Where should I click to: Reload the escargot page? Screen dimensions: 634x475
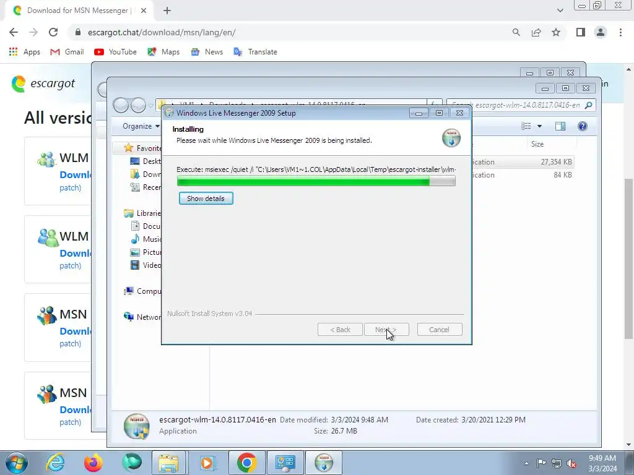coord(53,32)
